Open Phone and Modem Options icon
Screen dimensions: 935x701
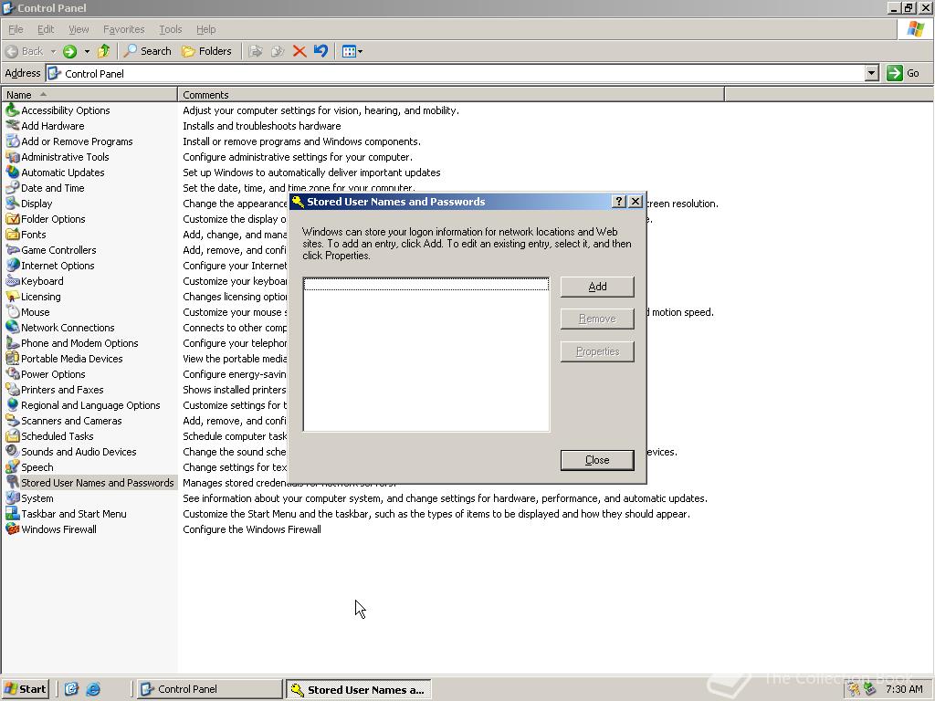point(13,343)
